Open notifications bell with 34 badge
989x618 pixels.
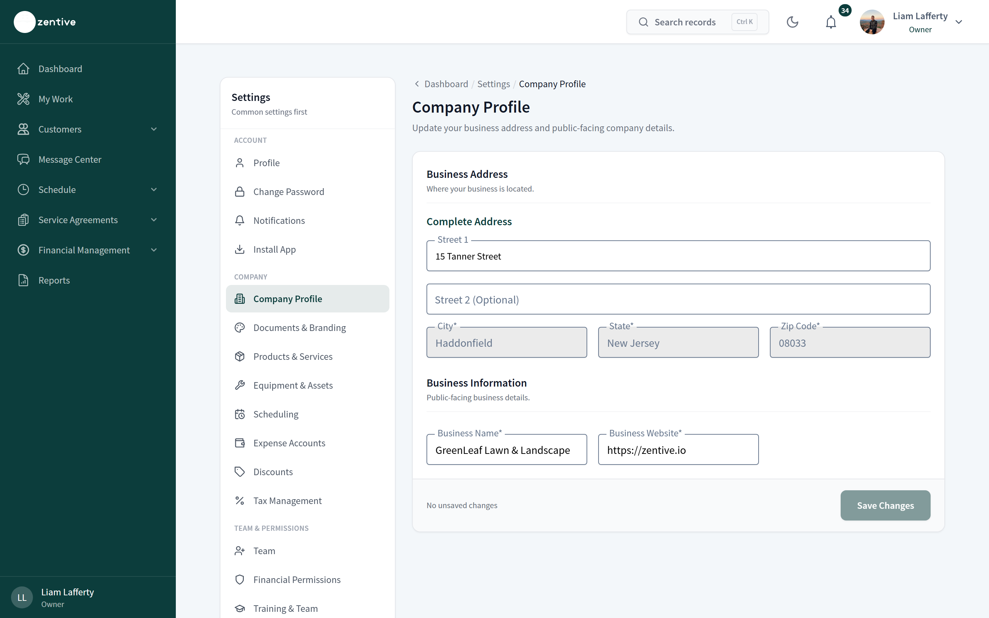(831, 22)
